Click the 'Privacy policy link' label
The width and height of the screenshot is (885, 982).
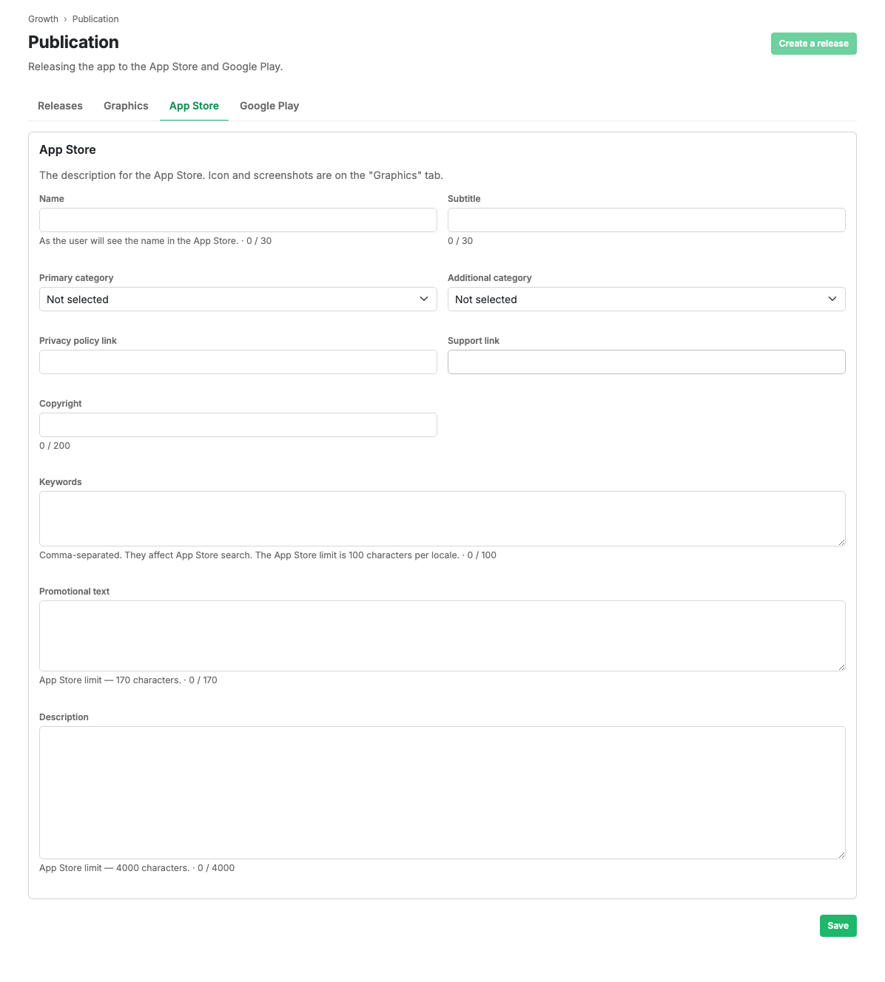coord(78,341)
